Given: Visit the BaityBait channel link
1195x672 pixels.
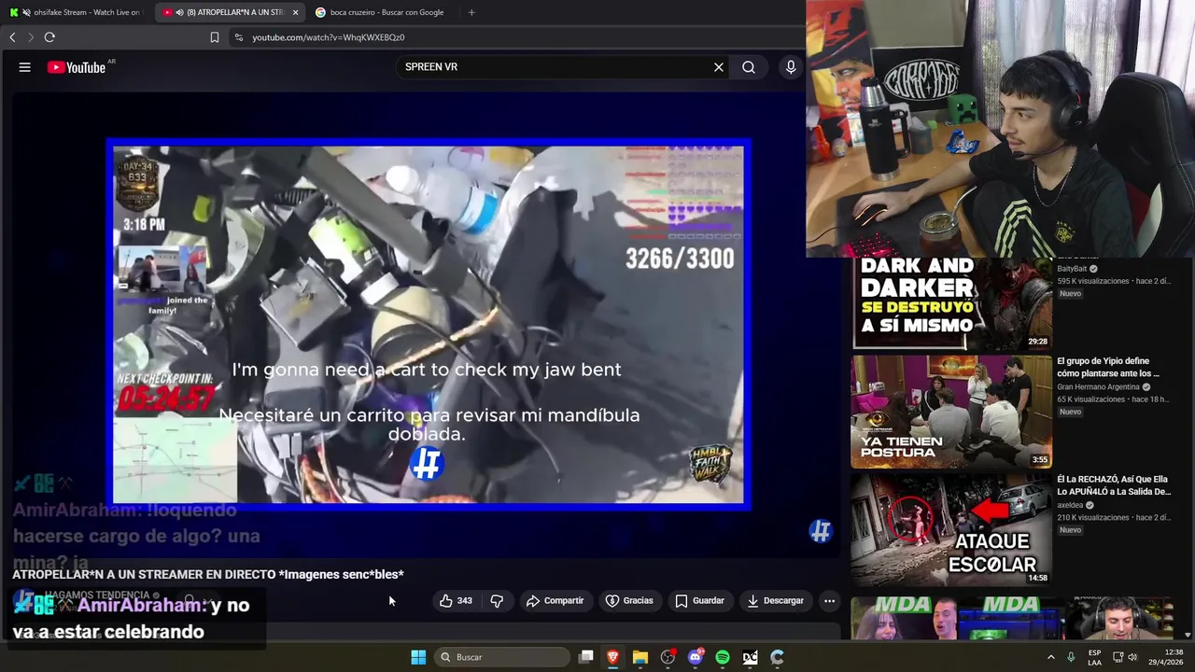Looking at the screenshot, I should tap(1072, 269).
